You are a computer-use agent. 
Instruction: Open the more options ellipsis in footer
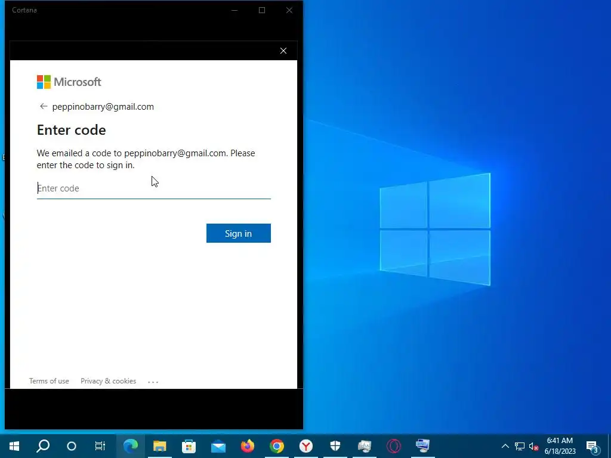(x=153, y=382)
